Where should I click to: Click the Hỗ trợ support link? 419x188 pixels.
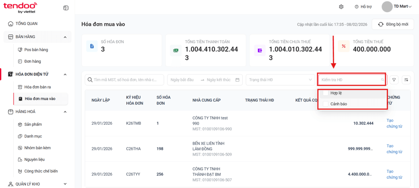(x=366, y=7)
